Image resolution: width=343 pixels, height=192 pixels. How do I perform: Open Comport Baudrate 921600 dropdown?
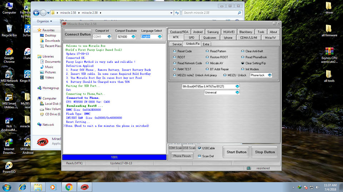(133, 37)
